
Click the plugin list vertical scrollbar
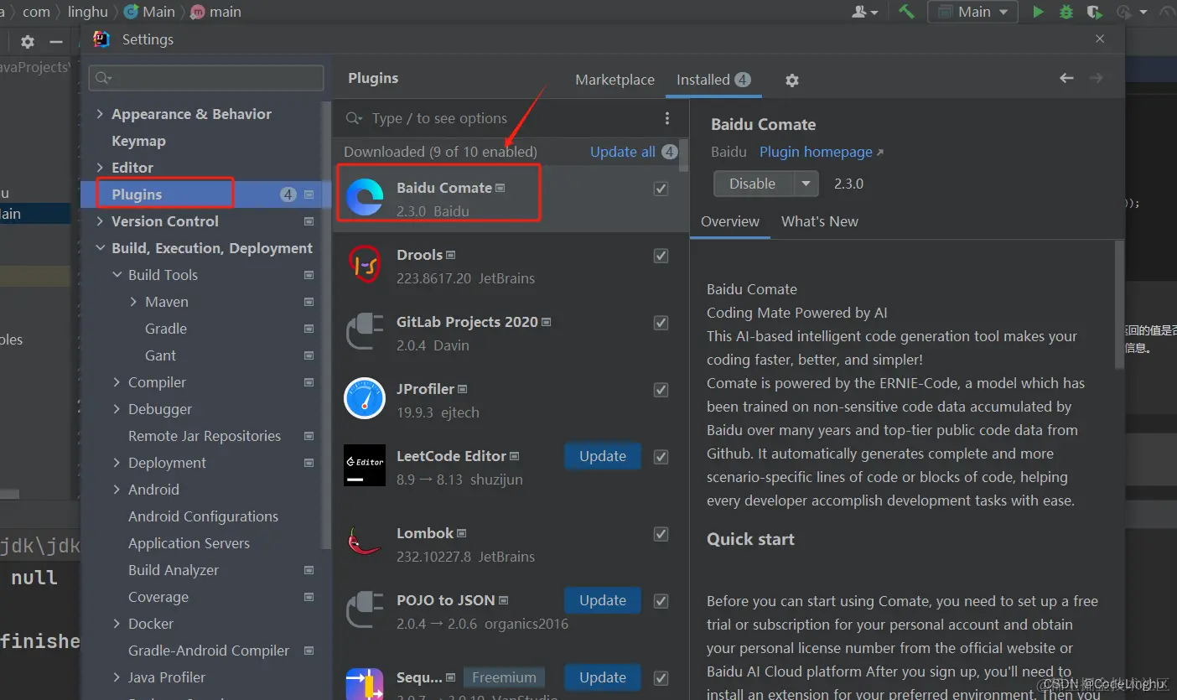point(684,158)
